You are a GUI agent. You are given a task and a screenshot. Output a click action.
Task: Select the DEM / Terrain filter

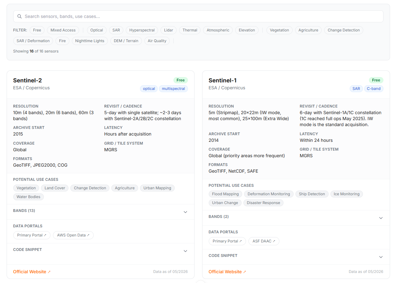tap(126, 41)
